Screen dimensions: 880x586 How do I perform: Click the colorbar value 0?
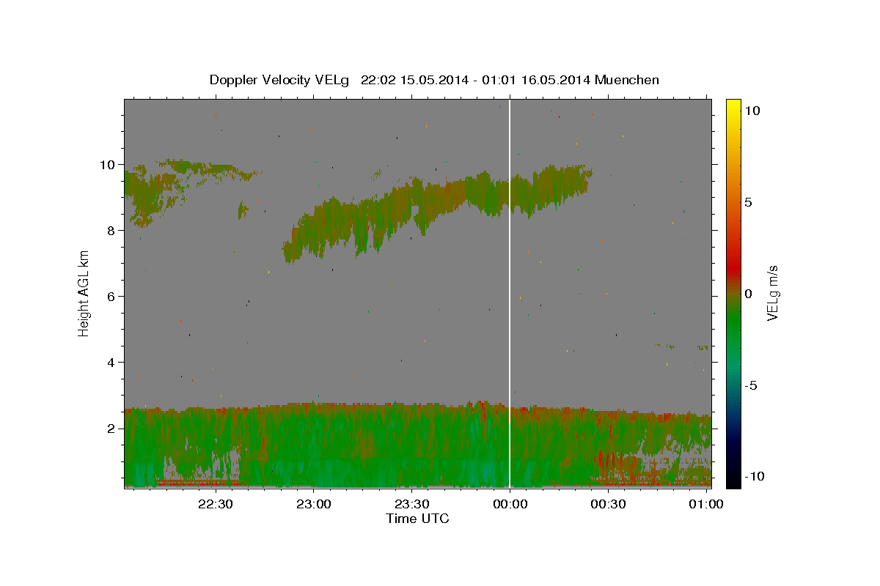748,294
